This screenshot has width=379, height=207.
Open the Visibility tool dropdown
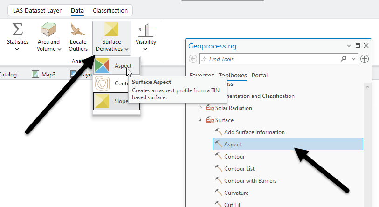coord(145,36)
